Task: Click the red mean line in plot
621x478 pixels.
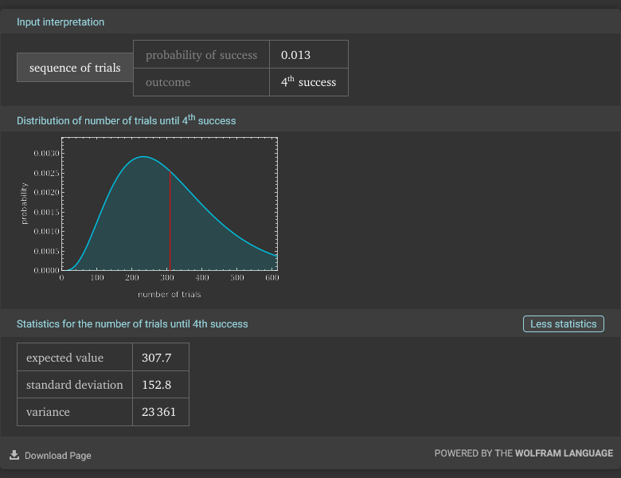Action: click(170, 221)
